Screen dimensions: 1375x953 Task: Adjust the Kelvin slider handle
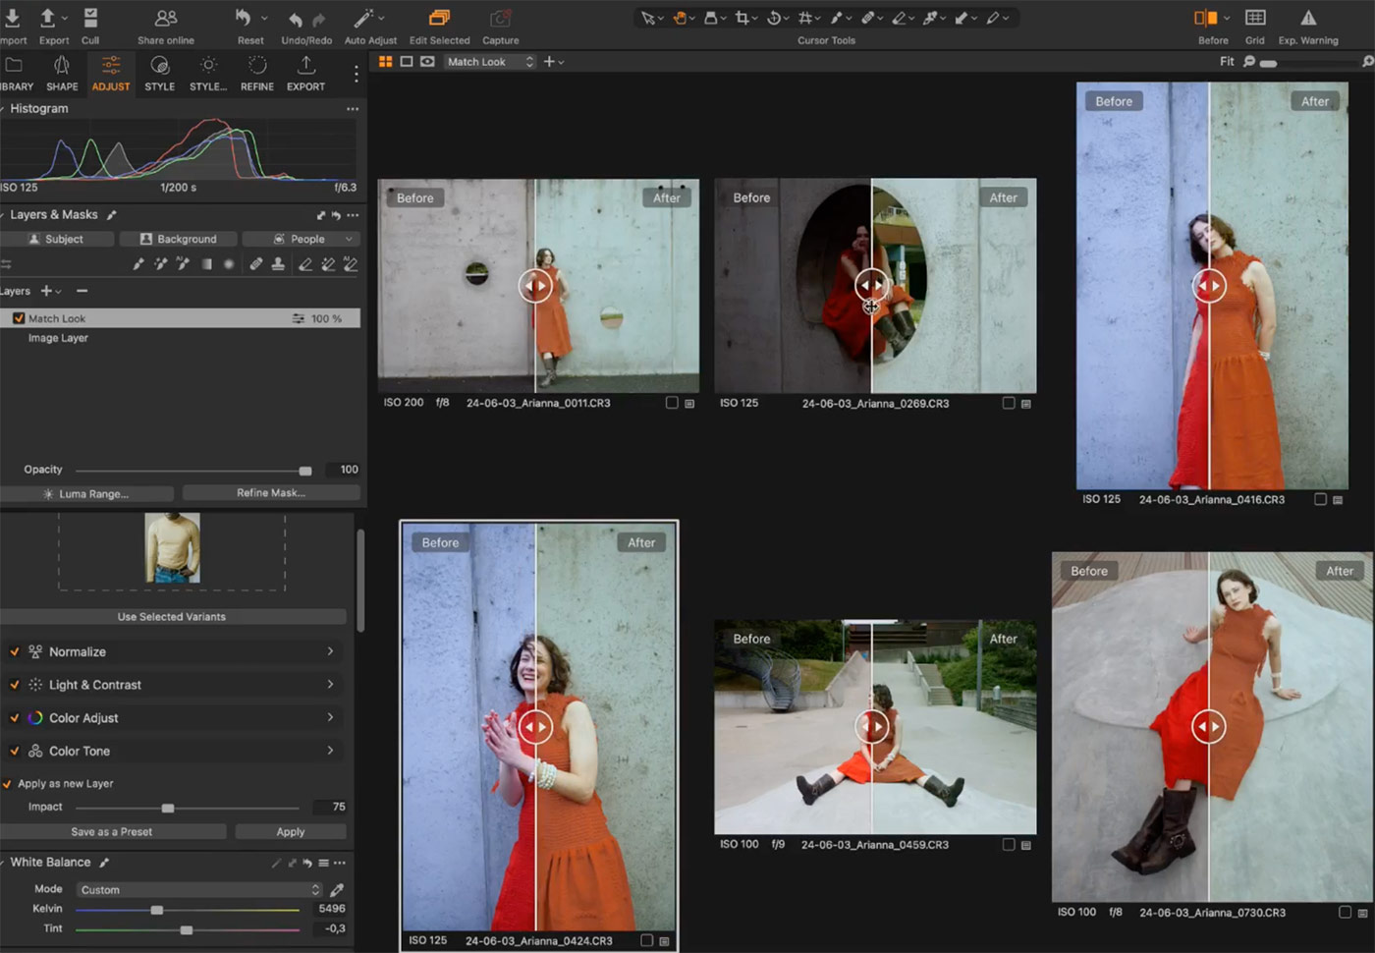[156, 910]
